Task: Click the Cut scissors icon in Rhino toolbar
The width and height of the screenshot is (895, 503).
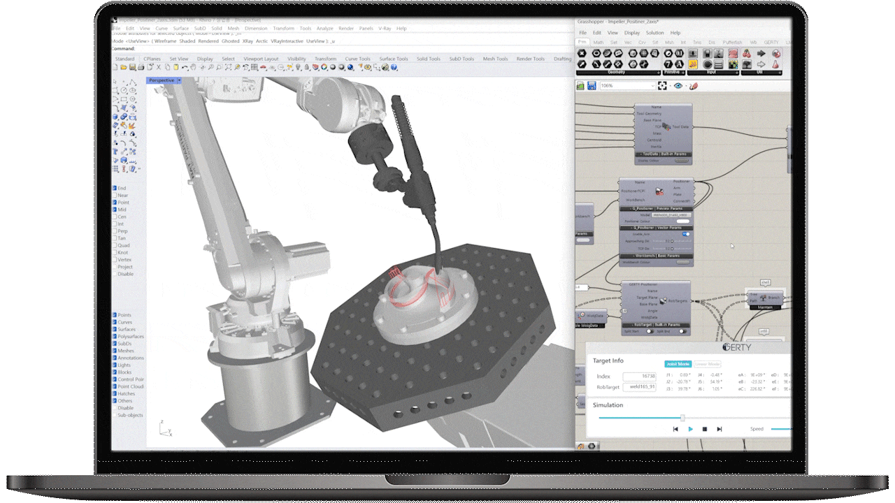Action: point(159,67)
